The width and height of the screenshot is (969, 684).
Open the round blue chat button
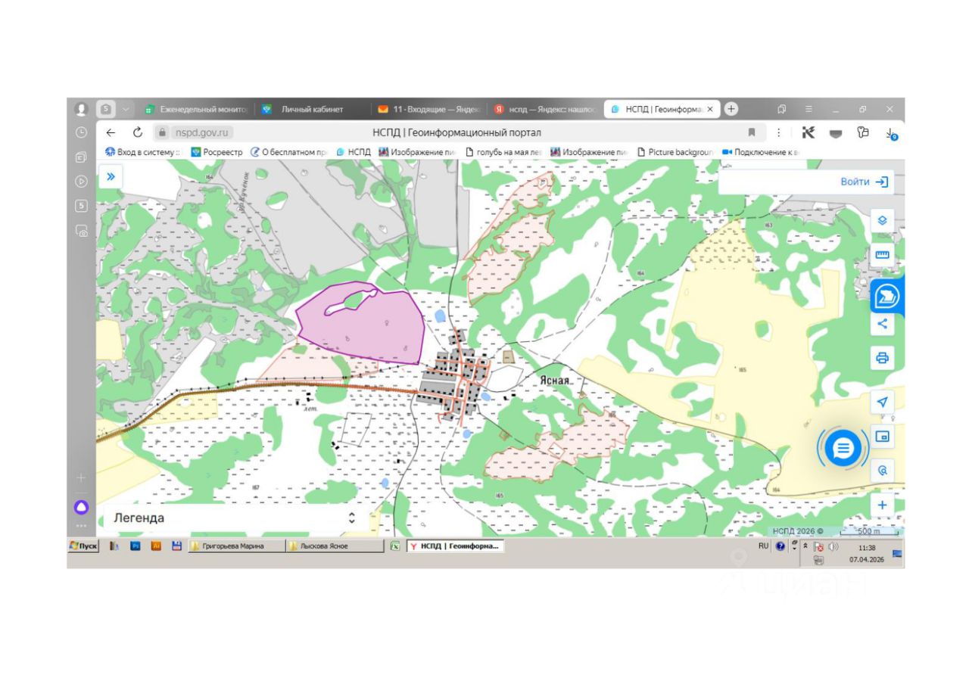tap(843, 449)
